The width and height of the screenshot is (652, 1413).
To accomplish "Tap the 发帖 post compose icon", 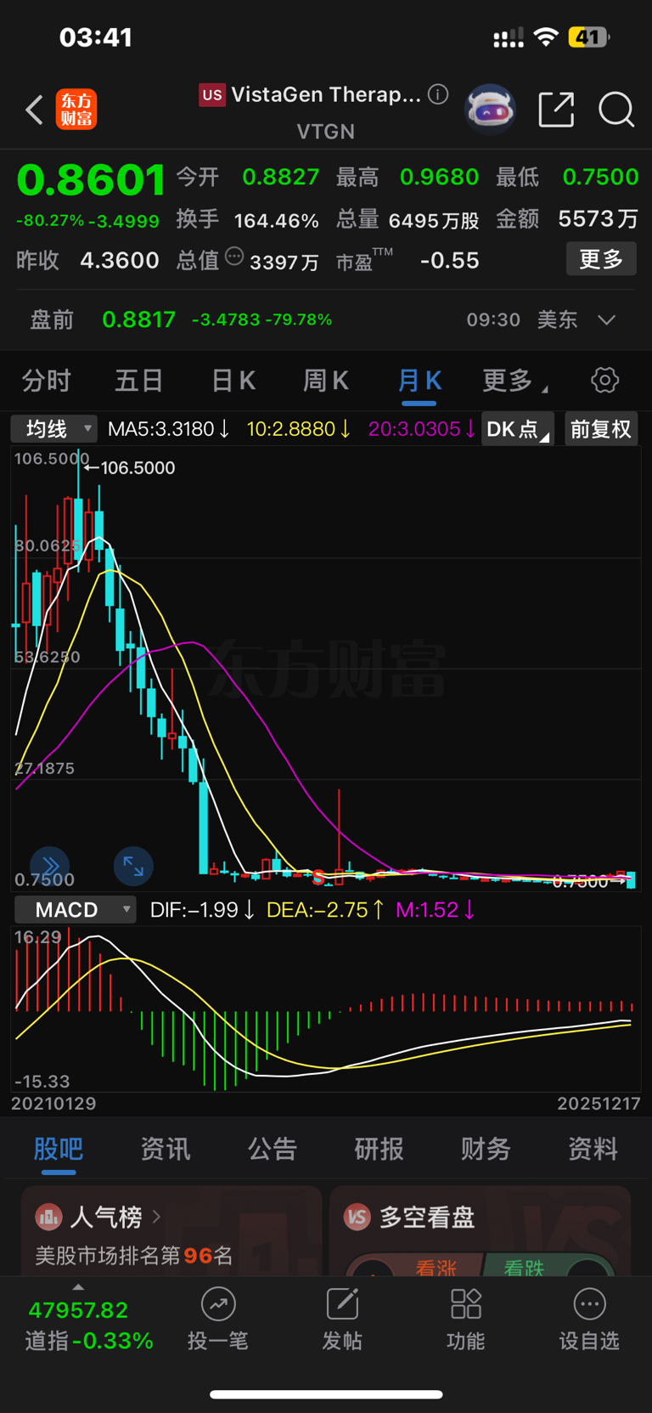I will coord(342,1304).
